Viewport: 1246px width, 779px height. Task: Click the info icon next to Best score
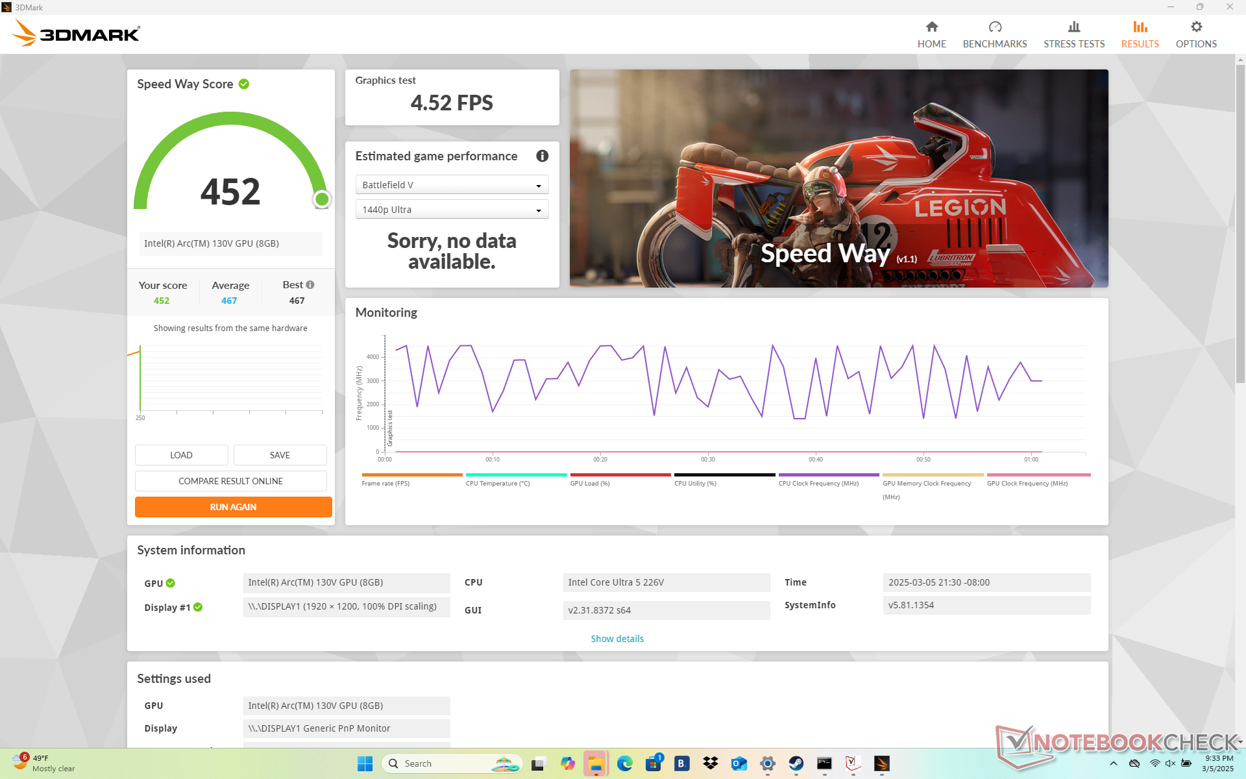coord(310,285)
